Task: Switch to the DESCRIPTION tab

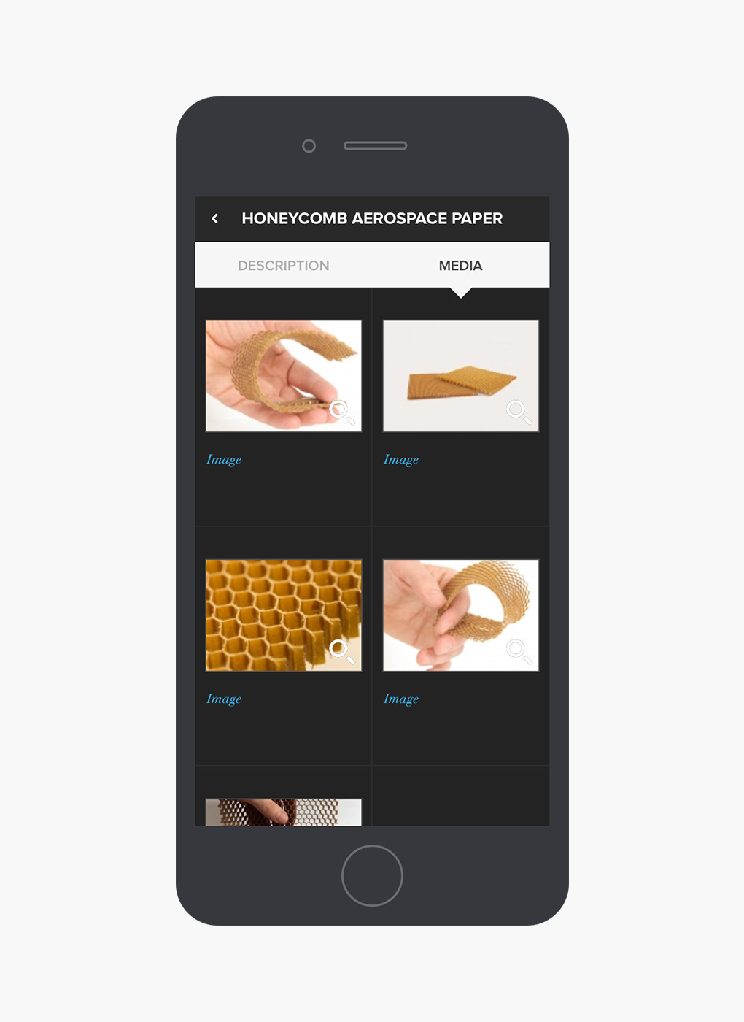Action: (x=284, y=266)
